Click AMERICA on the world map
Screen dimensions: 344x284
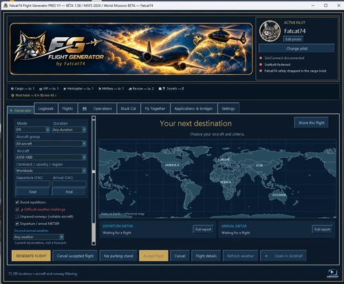point(172,165)
